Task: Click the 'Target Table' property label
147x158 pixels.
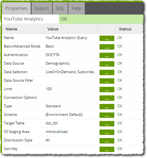Action: click(x=14, y=123)
